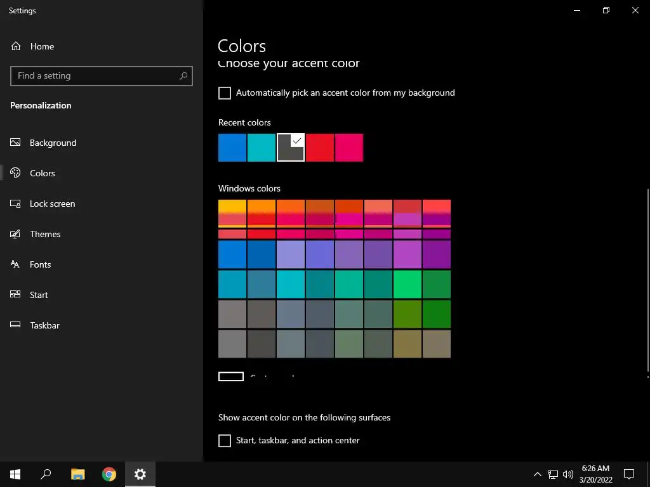Click the magnifier icon in the search box

pyautogui.click(x=183, y=76)
